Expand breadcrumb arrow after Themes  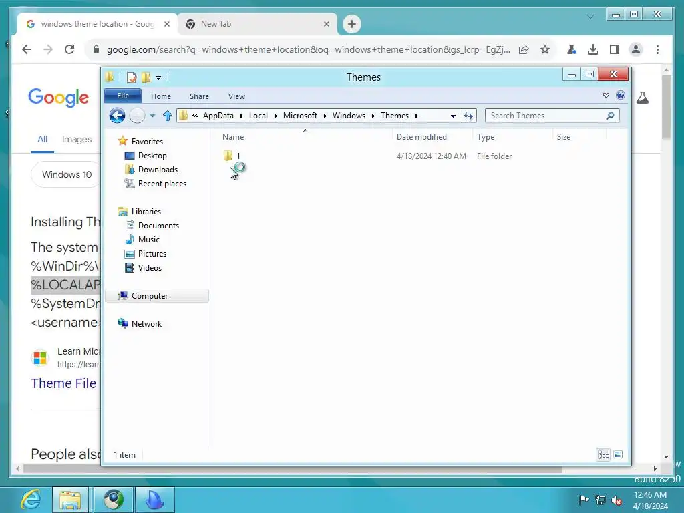[x=417, y=116]
